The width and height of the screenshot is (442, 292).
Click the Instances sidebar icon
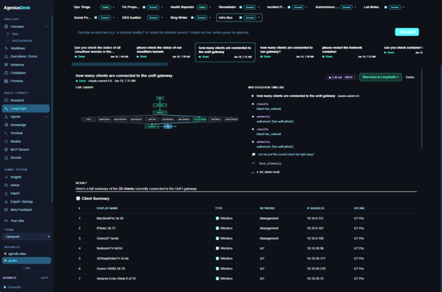(x=6, y=64)
